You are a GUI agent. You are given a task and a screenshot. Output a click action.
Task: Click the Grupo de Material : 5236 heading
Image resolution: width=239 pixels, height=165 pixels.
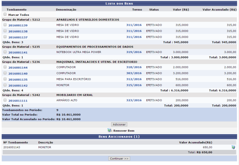[x=21, y=62]
